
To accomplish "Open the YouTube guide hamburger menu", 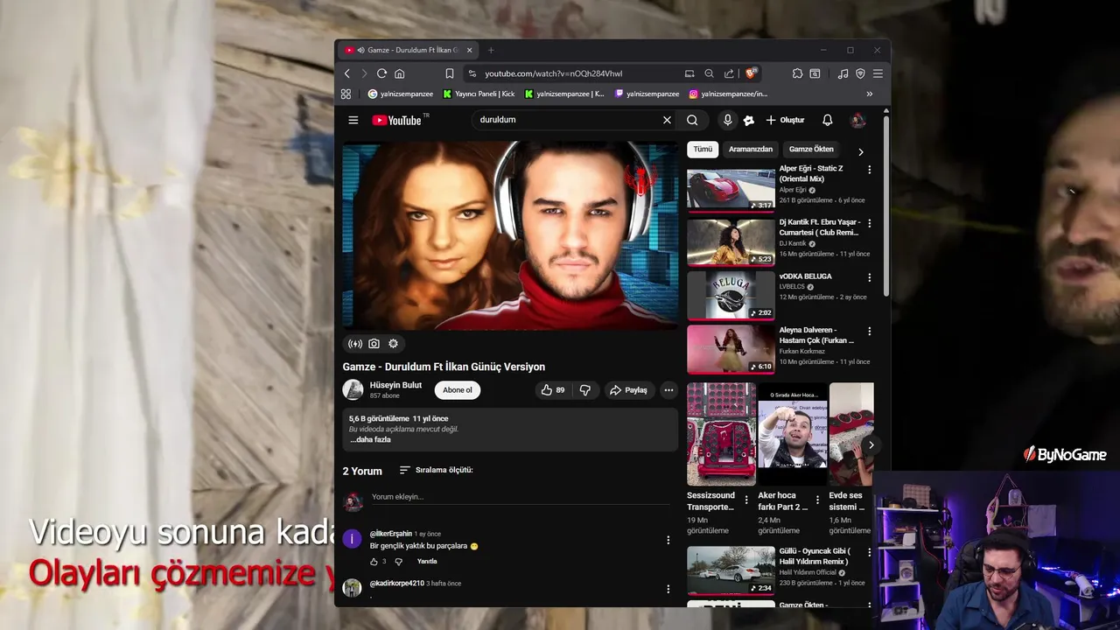I will click(353, 120).
